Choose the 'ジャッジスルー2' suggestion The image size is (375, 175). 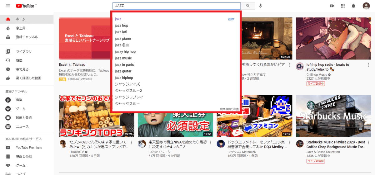[177, 91]
